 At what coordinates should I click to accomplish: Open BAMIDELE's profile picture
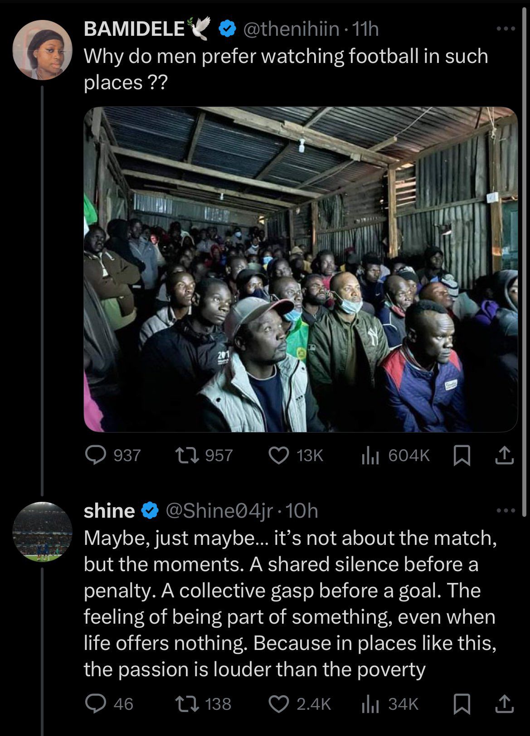(42, 50)
